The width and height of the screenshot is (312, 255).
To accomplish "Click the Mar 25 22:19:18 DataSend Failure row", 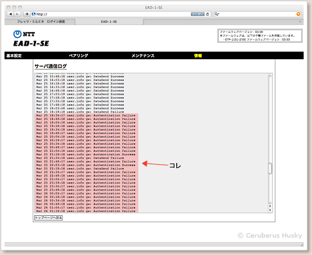I will coord(80,169).
